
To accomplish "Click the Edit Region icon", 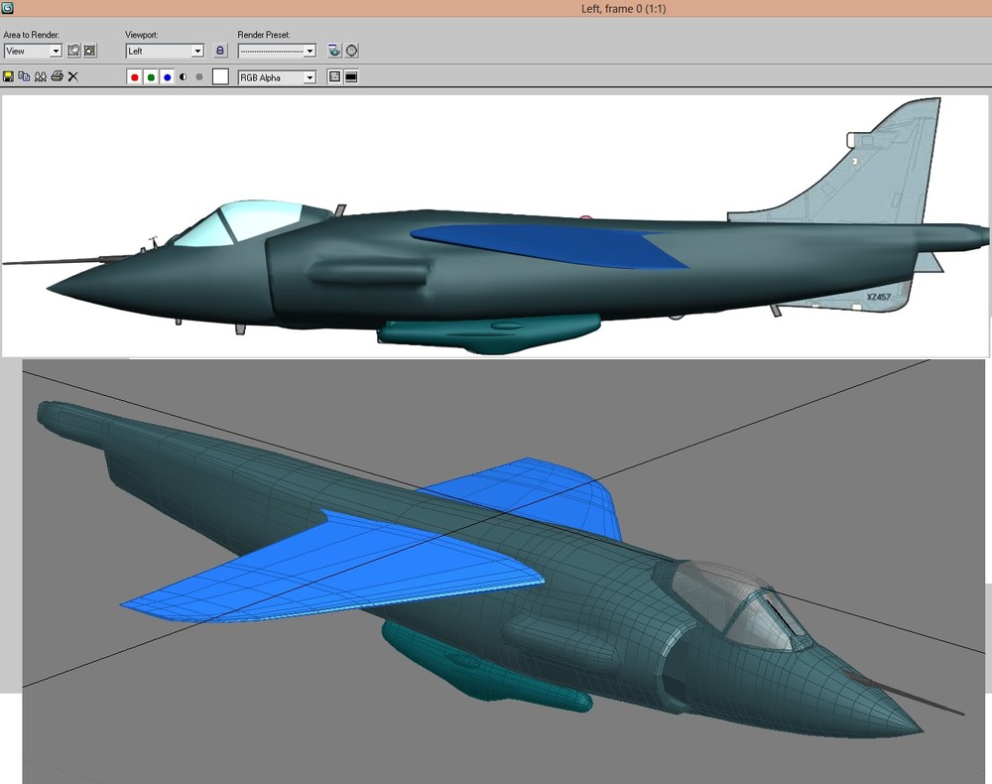I will click(74, 51).
